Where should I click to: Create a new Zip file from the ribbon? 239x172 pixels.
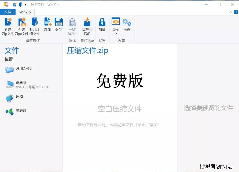pos(8,25)
